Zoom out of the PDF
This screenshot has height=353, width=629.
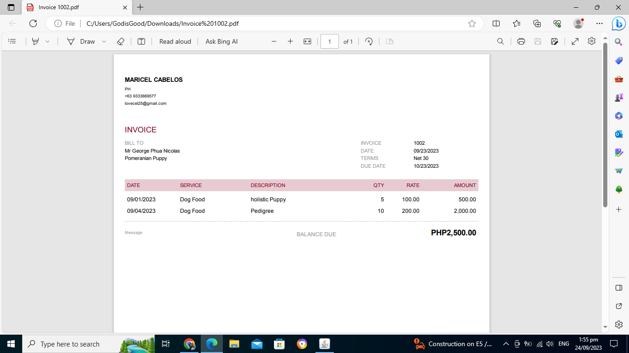click(274, 41)
